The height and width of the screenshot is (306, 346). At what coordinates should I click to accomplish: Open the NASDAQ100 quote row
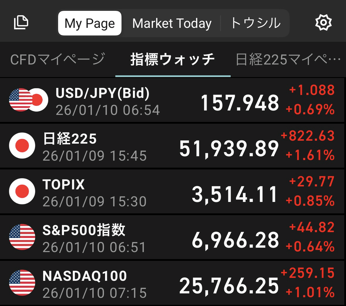(x=173, y=283)
